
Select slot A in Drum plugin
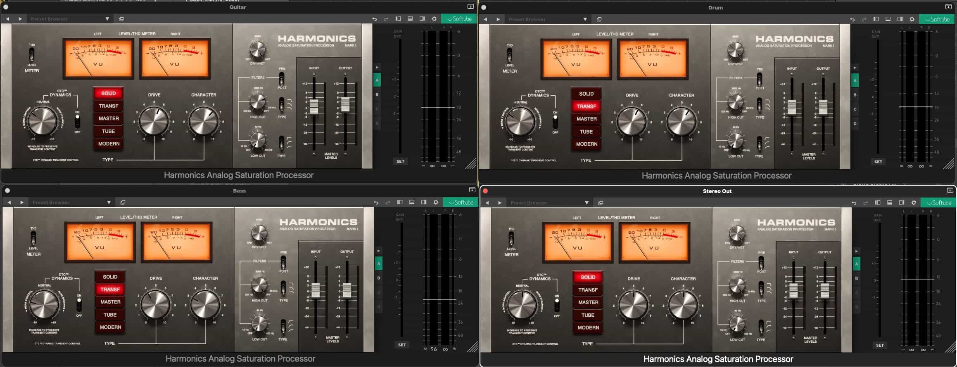pos(855,80)
